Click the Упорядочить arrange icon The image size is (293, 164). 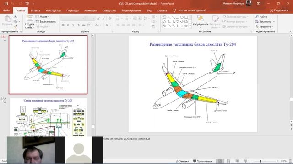tap(201, 18)
